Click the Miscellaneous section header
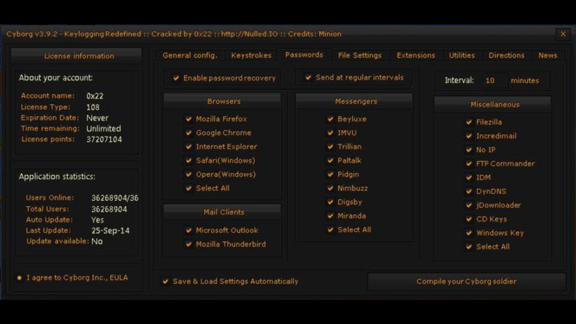576x324 pixels. click(x=493, y=104)
